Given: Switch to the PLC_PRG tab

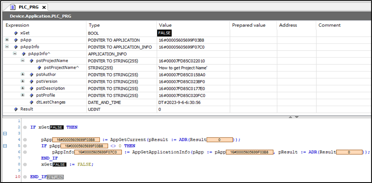Looking at the screenshot, I should (28, 7).
